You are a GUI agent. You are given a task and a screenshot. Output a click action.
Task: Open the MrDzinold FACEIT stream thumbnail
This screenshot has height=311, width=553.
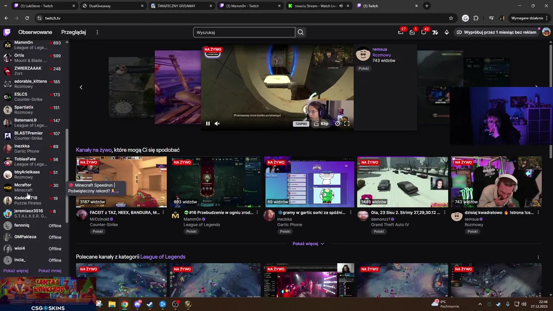(121, 182)
